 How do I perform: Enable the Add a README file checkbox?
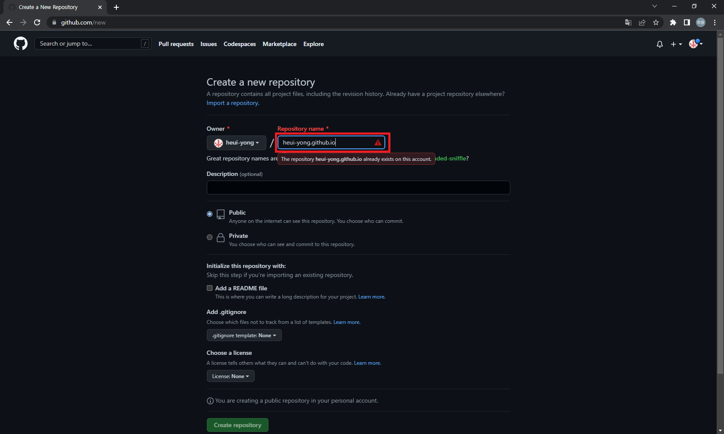click(x=209, y=288)
